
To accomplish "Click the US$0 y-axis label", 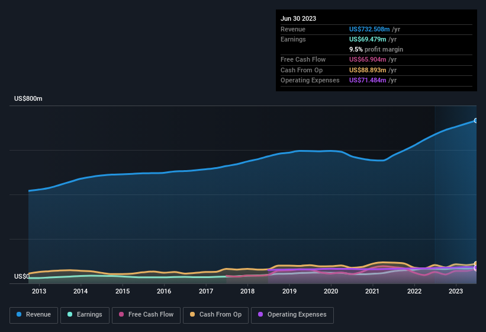I will tap(21, 277).
